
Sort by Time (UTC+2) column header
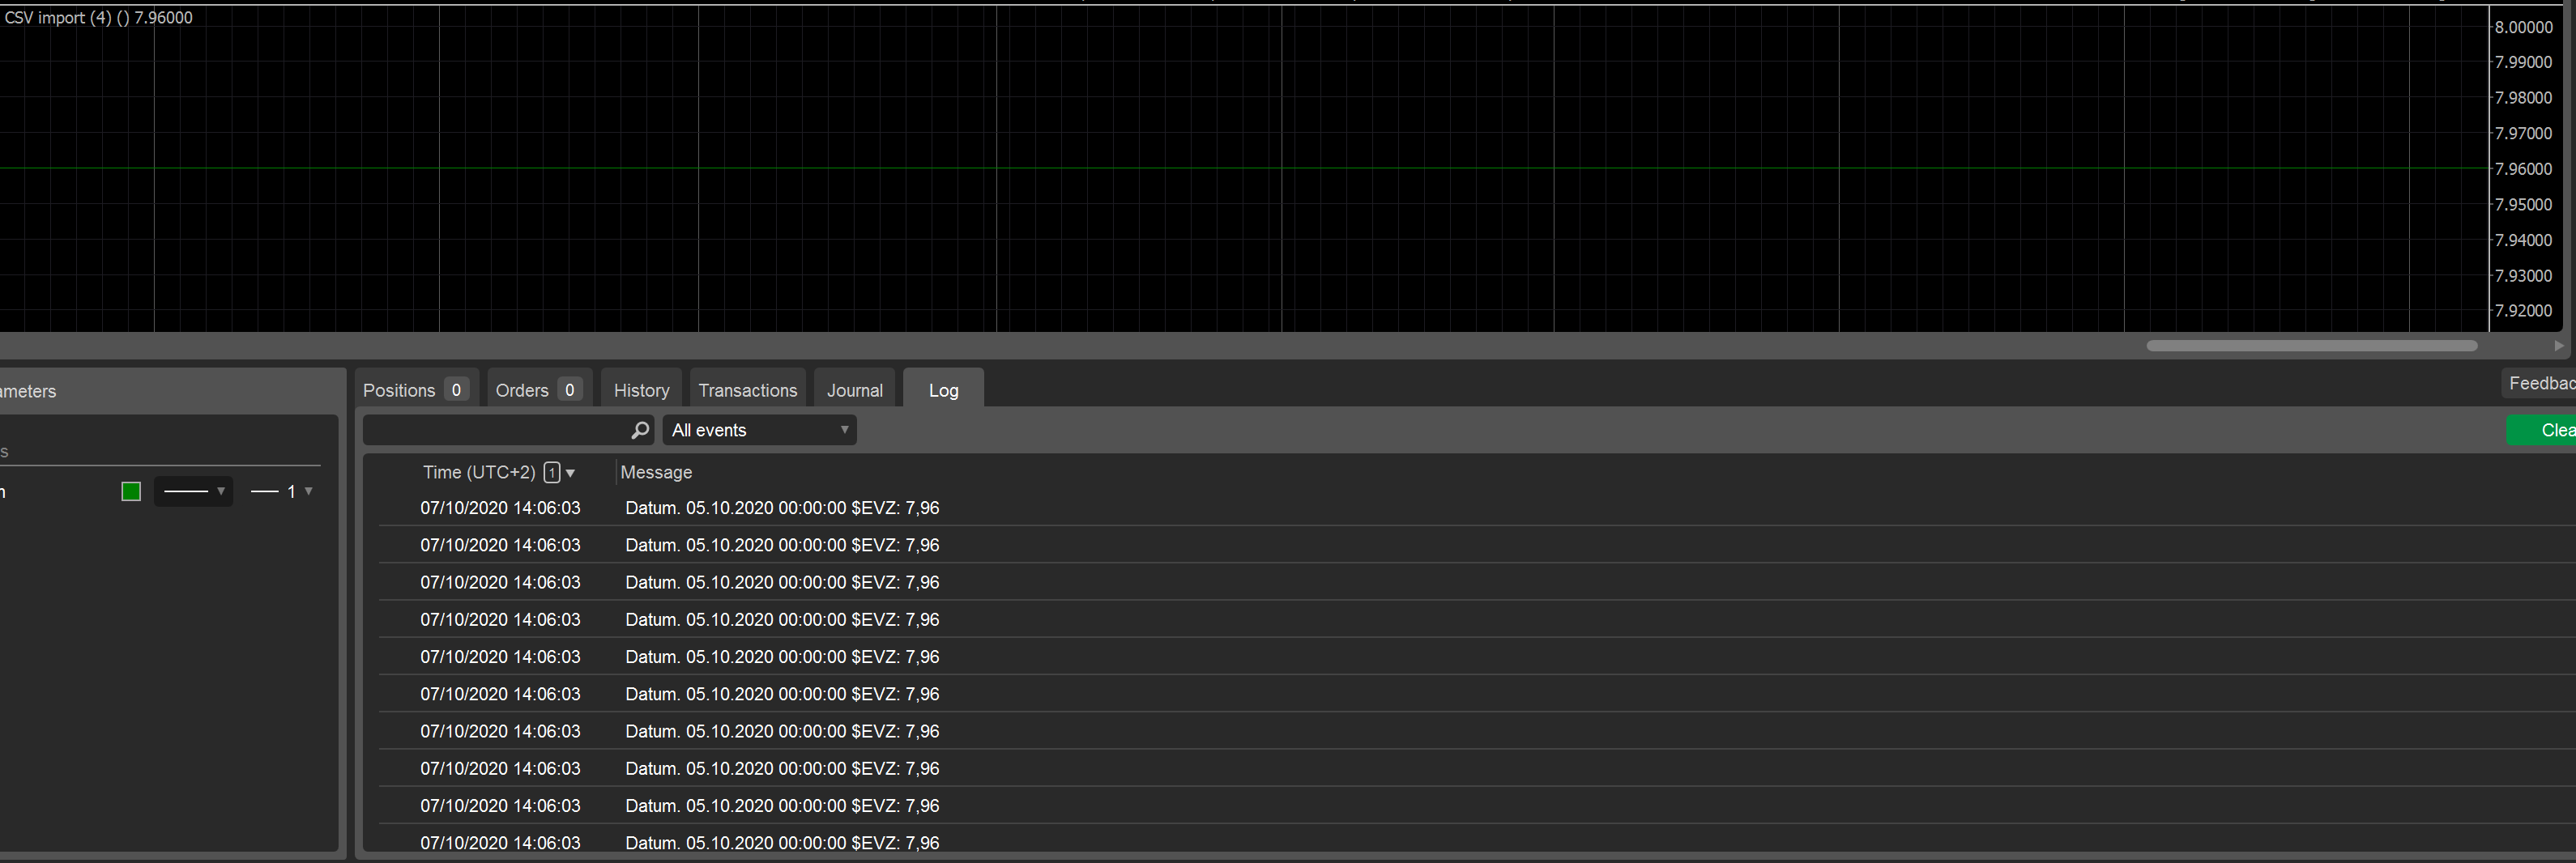click(x=479, y=473)
